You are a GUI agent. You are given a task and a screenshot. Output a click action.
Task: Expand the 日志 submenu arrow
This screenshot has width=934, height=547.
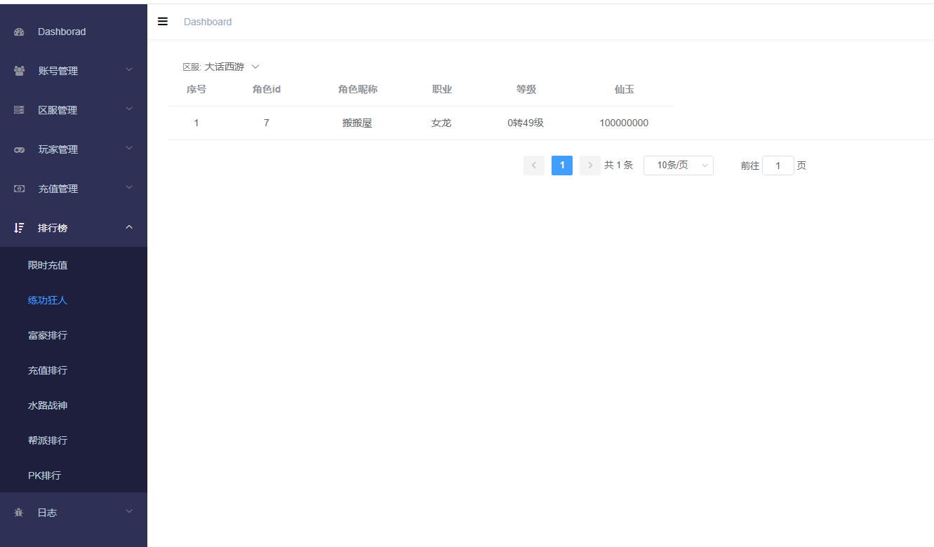129,512
